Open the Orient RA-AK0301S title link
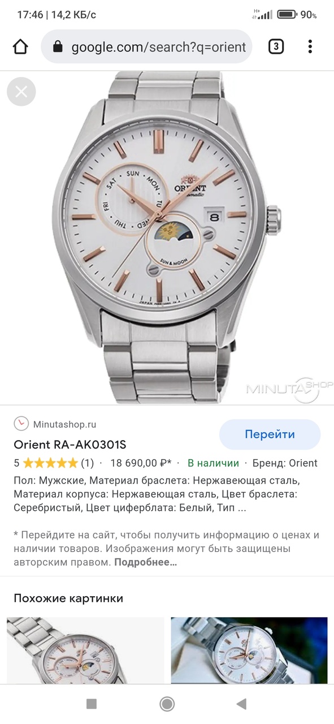 70,444
